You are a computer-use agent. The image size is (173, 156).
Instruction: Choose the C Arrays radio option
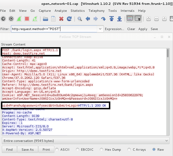pos(129,149)
